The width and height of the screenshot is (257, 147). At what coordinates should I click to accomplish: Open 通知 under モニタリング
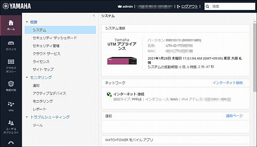[x=36, y=86]
